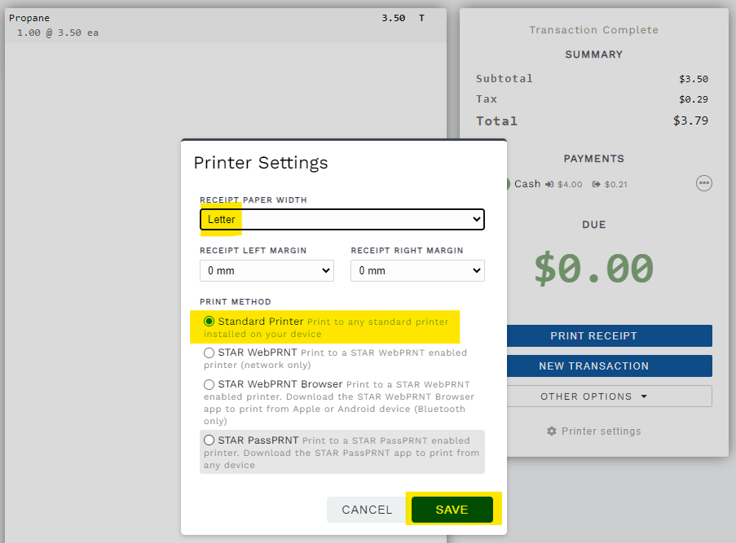736x543 pixels.
Task: Open the Receipt Right Margin dropdown
Action: point(417,270)
